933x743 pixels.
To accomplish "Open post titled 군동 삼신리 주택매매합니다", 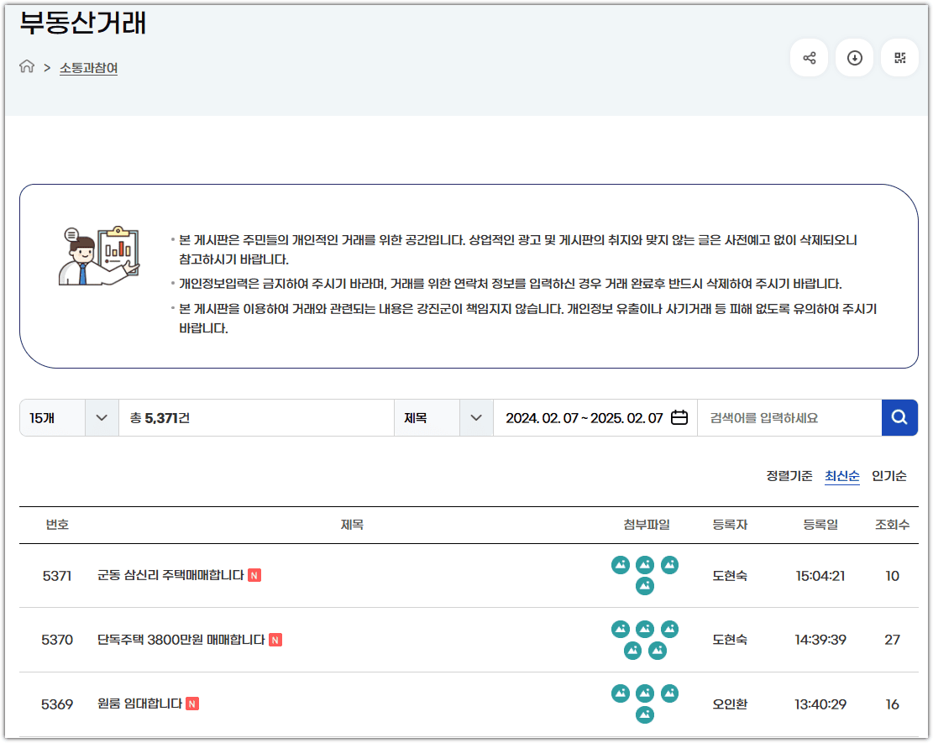I will (x=168, y=575).
